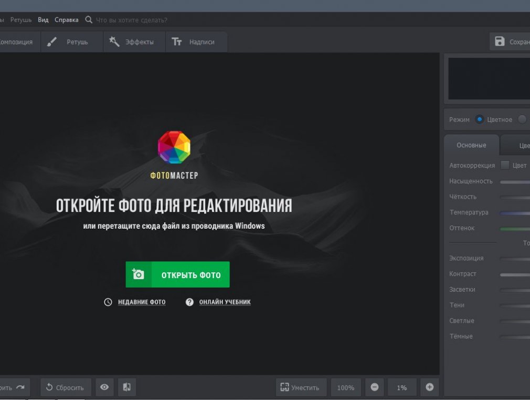The image size is (530, 400).
Task: Click the search magnifier icon in menu bar
Action: pos(89,19)
